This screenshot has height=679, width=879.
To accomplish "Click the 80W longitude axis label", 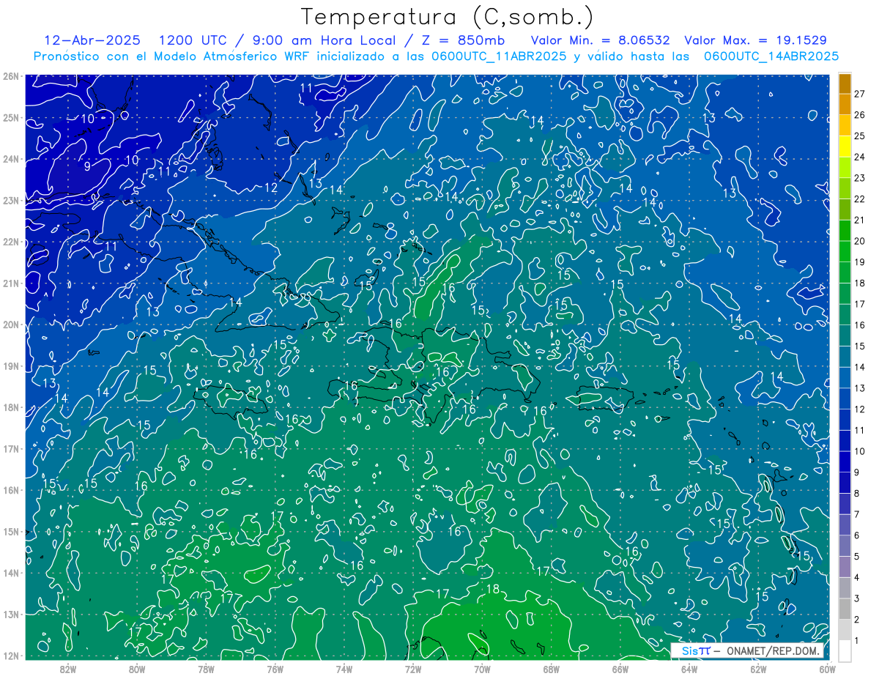I will click(137, 669).
